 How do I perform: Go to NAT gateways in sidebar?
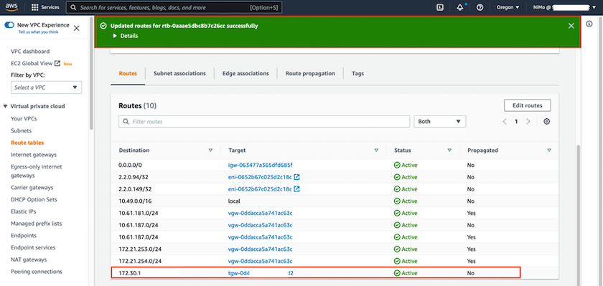[29, 259]
